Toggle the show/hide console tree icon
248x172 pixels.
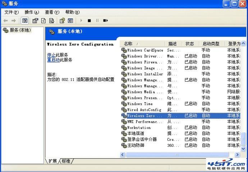coord(25,21)
